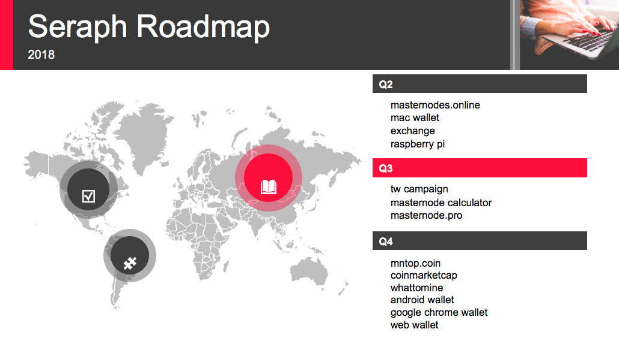Click the "mntop.coin" entry
Image resolution: width=619 pixels, height=347 pixels.
[x=415, y=264]
